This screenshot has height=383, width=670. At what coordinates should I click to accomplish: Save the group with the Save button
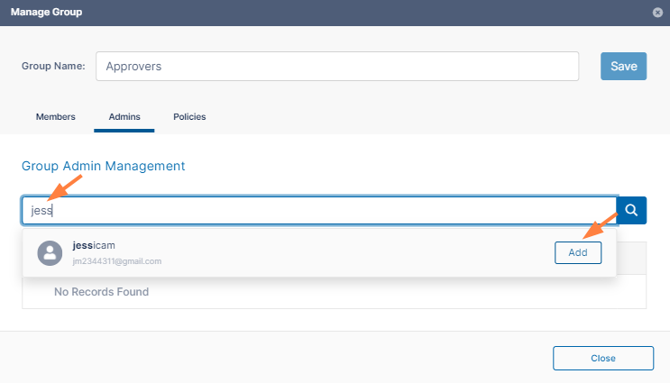click(x=623, y=66)
